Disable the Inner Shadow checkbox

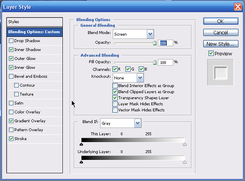tap(11, 50)
